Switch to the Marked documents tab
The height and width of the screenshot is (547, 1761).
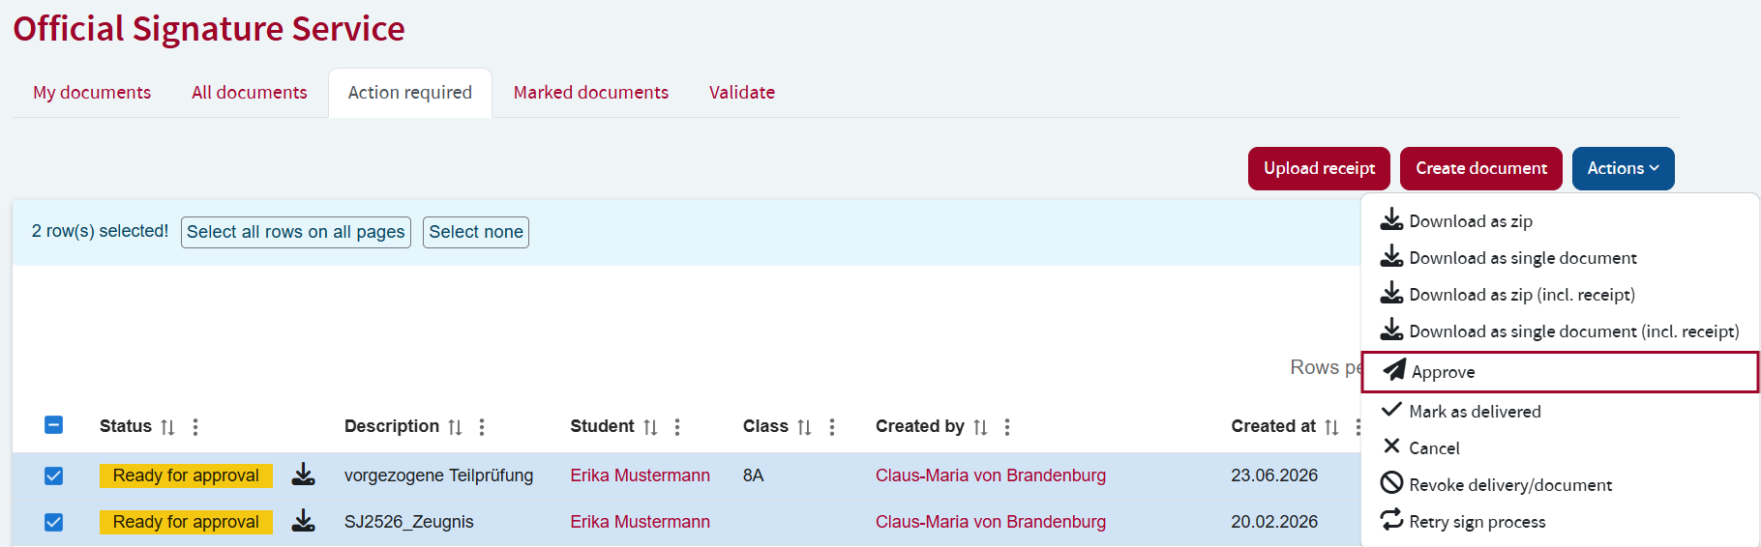[x=590, y=93]
